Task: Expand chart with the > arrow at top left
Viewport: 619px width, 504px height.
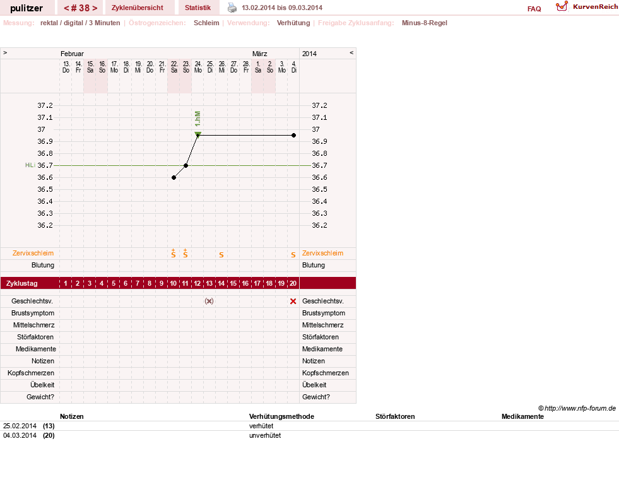Action: click(5, 52)
